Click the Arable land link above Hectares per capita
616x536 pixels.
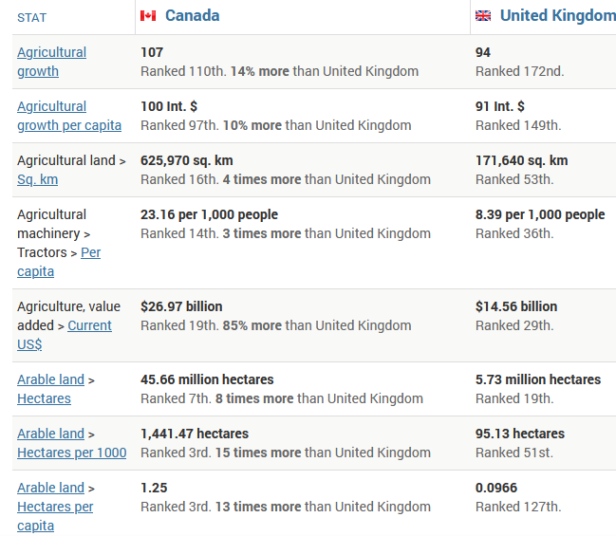(x=50, y=488)
